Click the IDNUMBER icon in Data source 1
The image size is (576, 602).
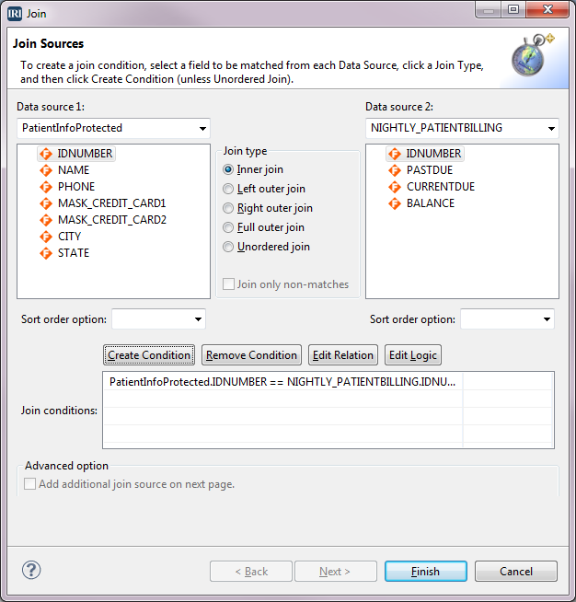(x=46, y=154)
